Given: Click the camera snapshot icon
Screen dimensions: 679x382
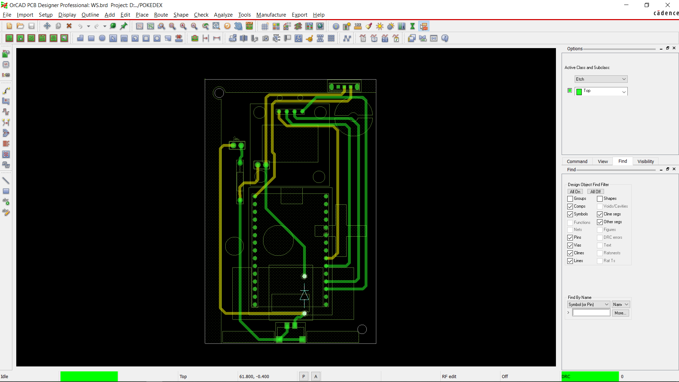Looking at the screenshot, I should pos(266,38).
